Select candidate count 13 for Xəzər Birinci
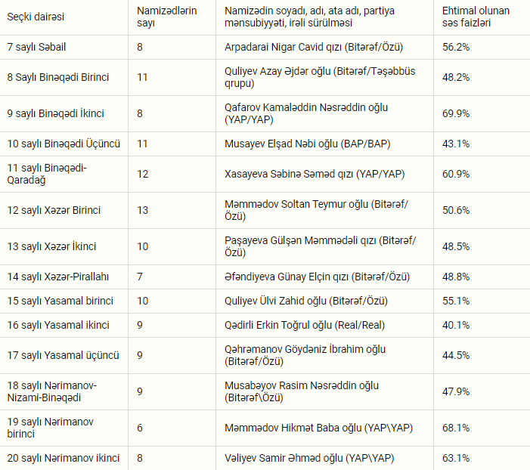Viewport: 530px width, 470px height. tap(143, 211)
